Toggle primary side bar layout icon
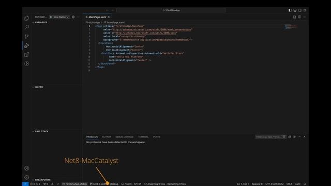The image size is (331, 186). [290, 10]
